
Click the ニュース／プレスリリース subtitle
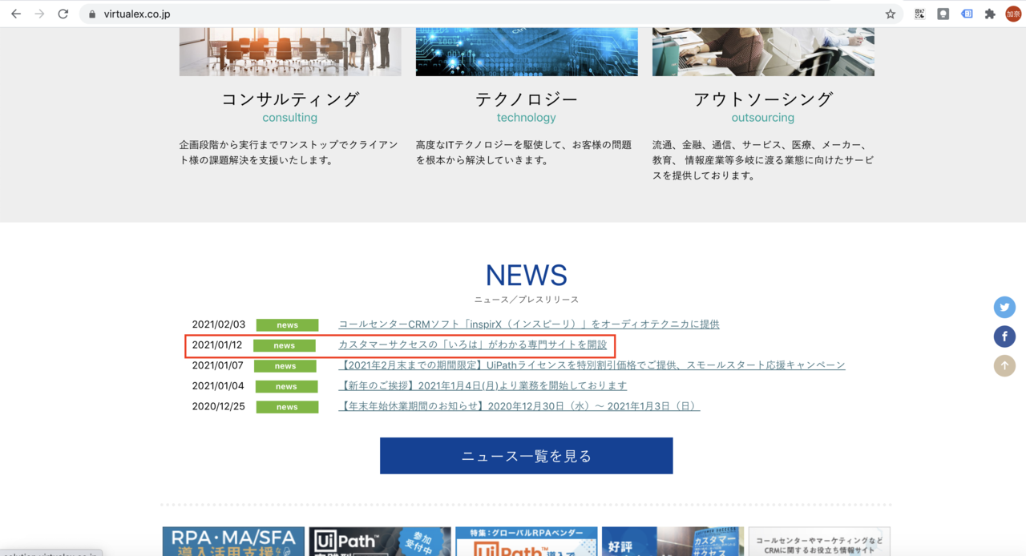(527, 300)
